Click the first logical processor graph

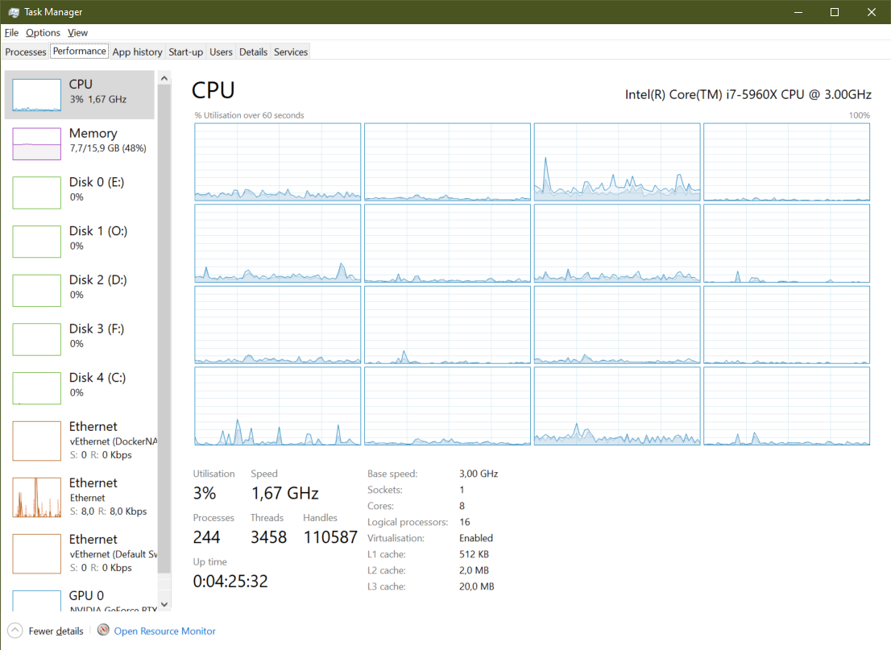(277, 162)
